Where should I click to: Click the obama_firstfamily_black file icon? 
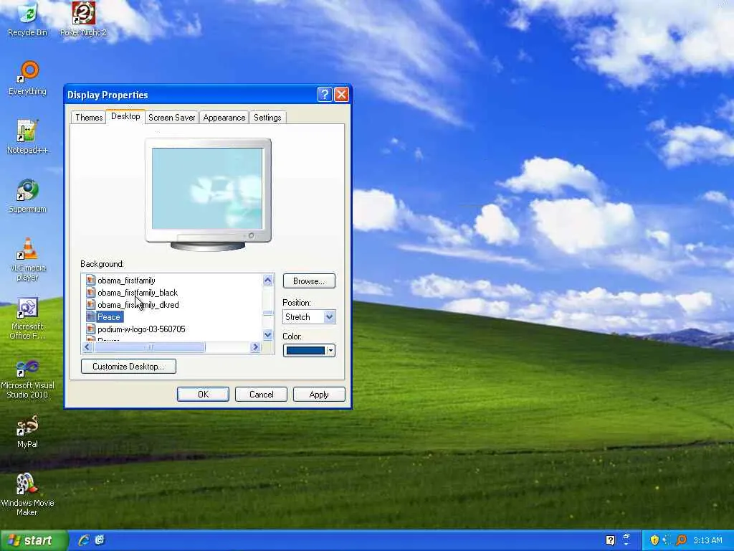[91, 293]
